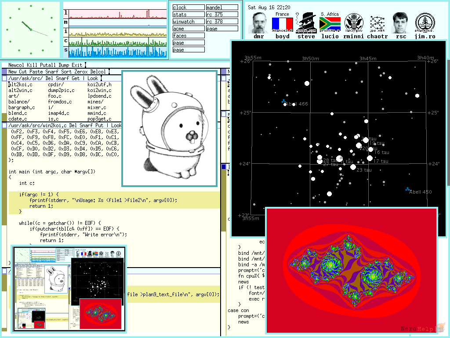Choose the winwatch entry in window list

[x=189, y=22]
